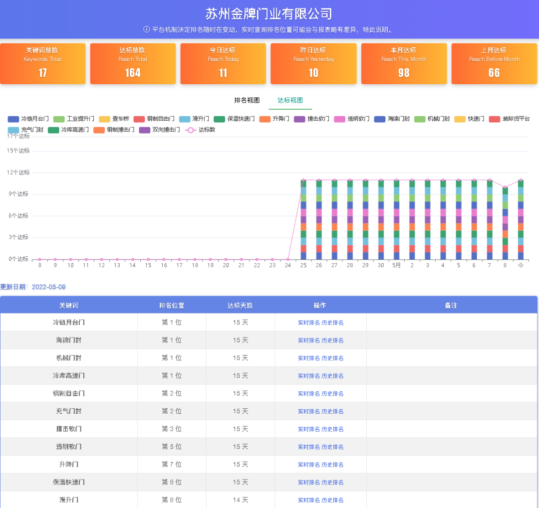Select the 达标视图 tab
This screenshot has width=539, height=508.
coord(290,100)
